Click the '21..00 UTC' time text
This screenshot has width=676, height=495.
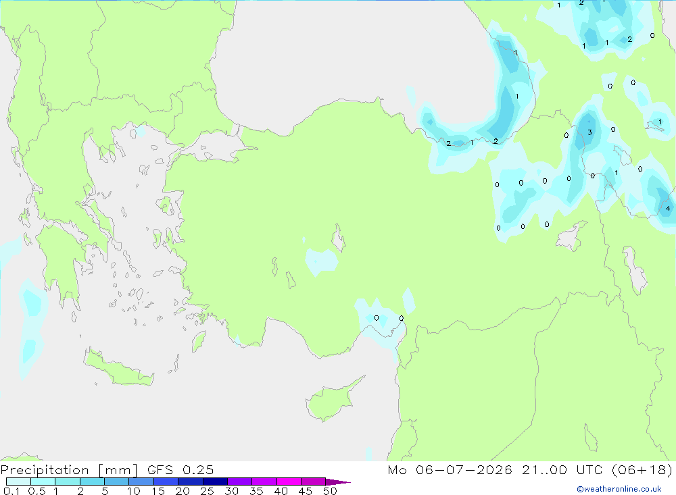[x=562, y=470]
